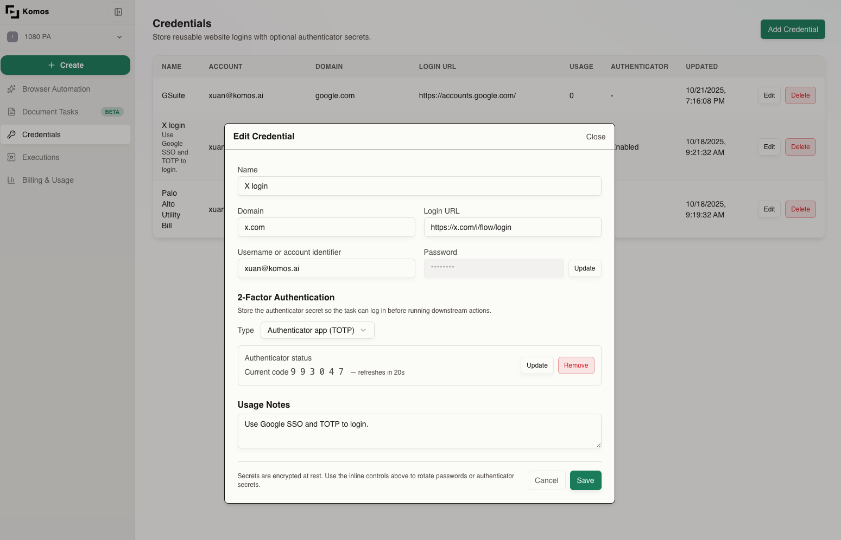
Task: Click the DOMAIN column header
Action: click(x=329, y=67)
